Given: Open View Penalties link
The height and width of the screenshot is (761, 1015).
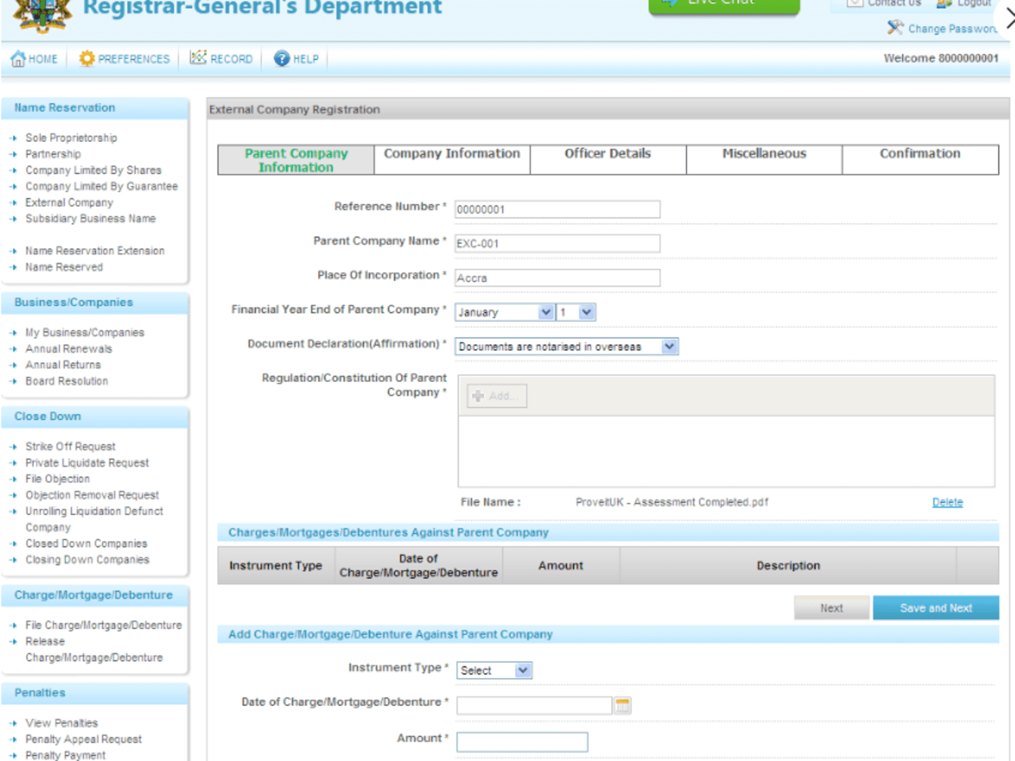Looking at the screenshot, I should (62, 723).
